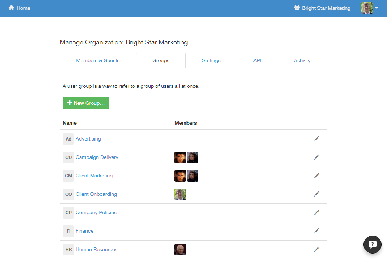Switch to the Members & Guests tab
This screenshot has width=387, height=259.
pos(98,60)
